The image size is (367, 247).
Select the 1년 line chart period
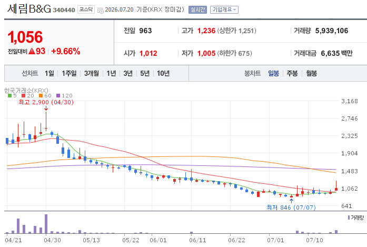112,73
